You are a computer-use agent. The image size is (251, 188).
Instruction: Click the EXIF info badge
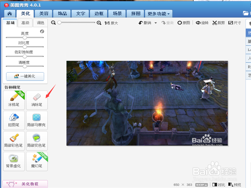201,185
